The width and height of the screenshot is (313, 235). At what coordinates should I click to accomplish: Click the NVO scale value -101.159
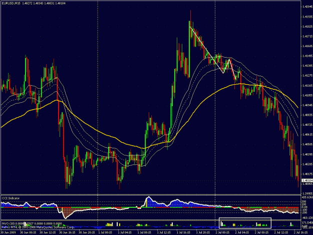[307, 227]
